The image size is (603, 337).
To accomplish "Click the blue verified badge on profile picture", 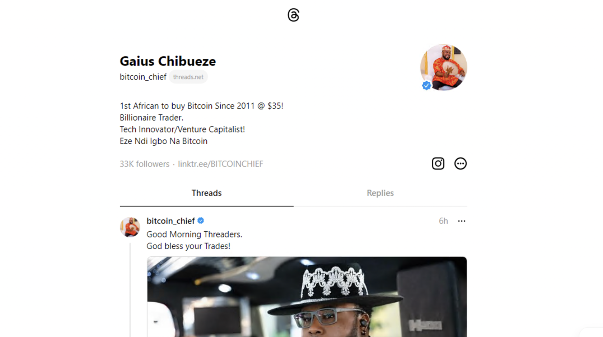I will tap(426, 86).
